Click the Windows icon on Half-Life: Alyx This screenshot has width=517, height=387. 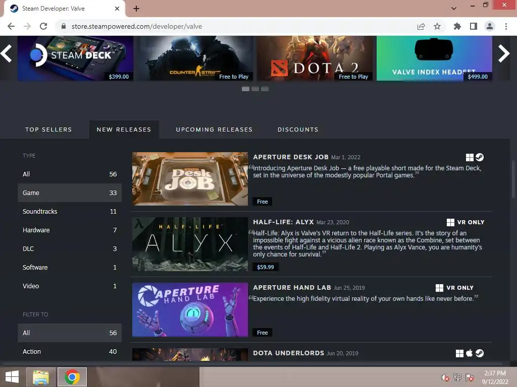(450, 222)
